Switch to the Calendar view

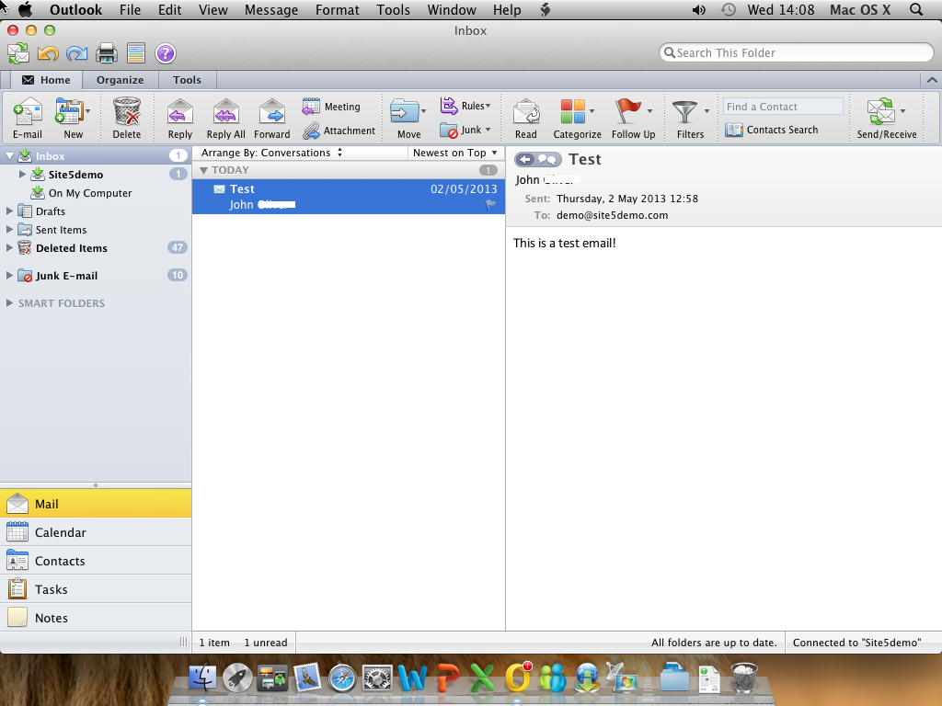[96, 532]
